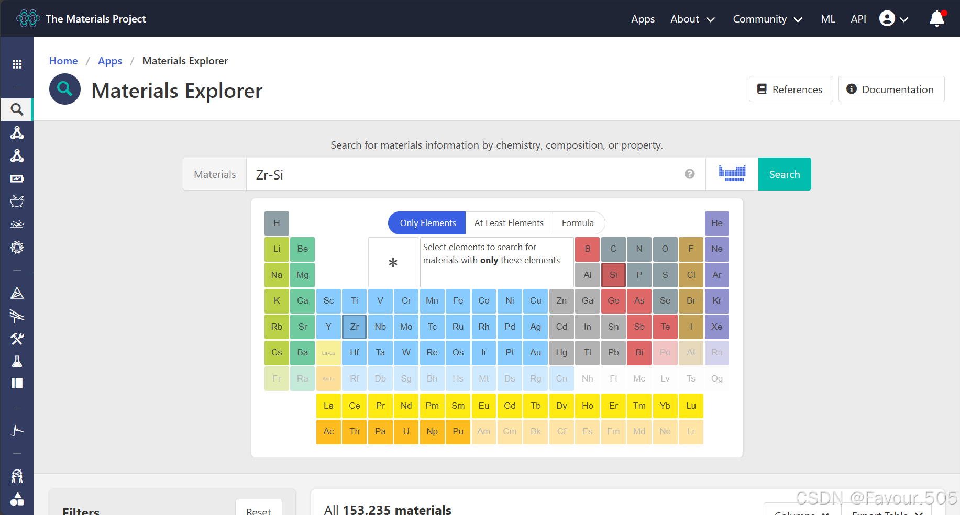Screen dimensions: 960x515
Task: Select the Ba element tile
Action: click(x=303, y=352)
